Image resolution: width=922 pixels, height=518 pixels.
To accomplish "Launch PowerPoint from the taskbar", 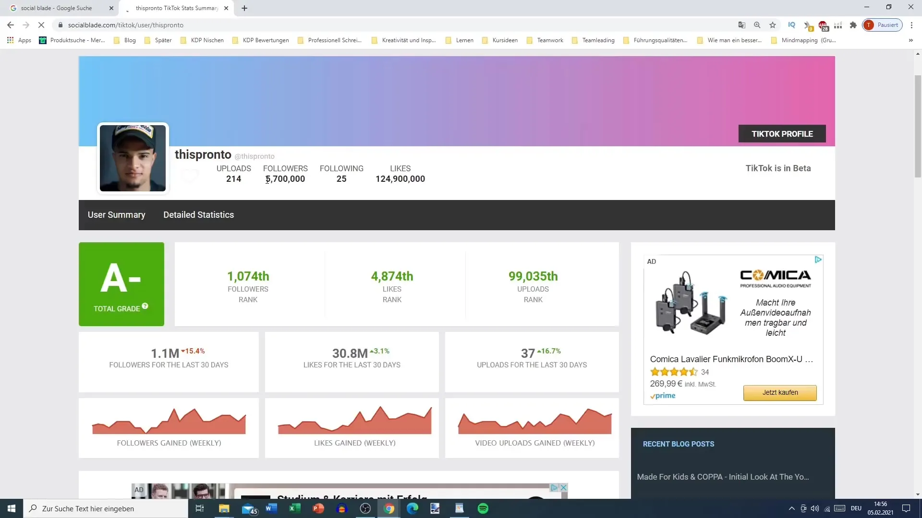I will click(318, 508).
